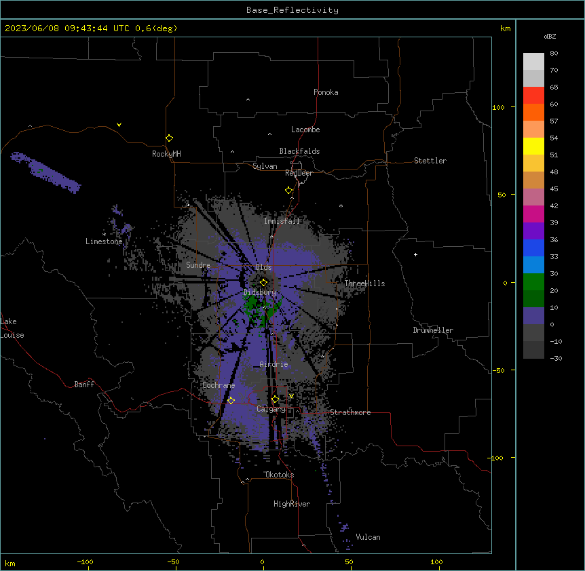Click the RockyMH label
This screenshot has height=571, width=585.
pos(166,154)
